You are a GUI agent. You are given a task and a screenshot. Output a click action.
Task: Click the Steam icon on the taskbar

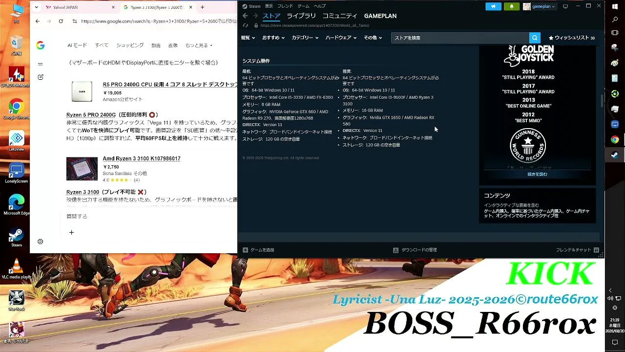(615, 155)
